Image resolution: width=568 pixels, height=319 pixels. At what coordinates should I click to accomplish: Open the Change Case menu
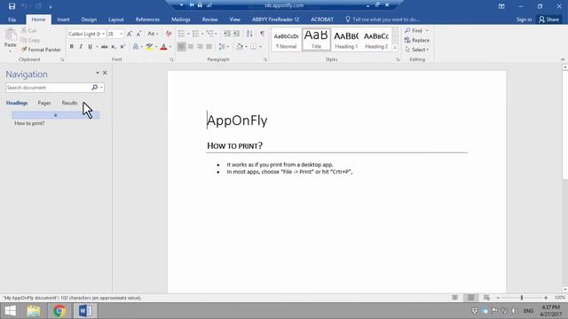pyautogui.click(x=153, y=34)
